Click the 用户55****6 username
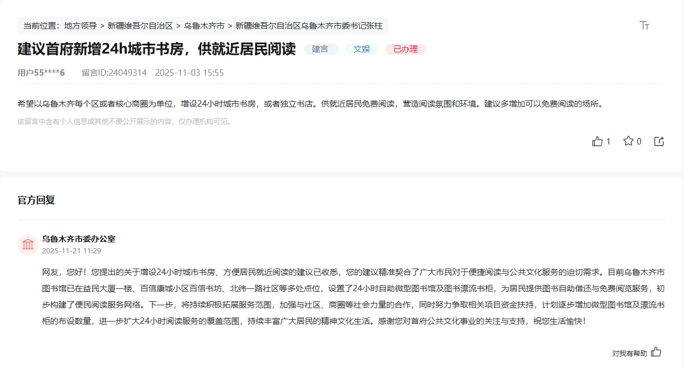This screenshot has width=684, height=367. [x=41, y=73]
